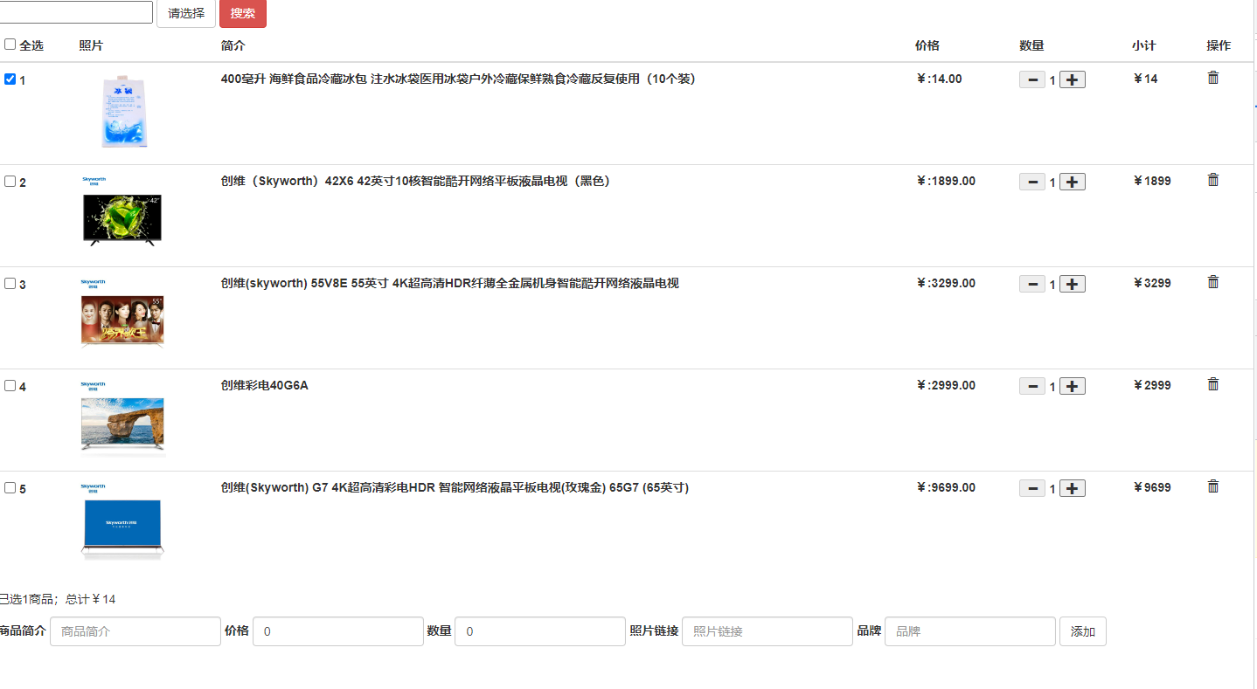The image size is (1257, 689).
Task: Click the 400毫升 ice pack description text
Action: (x=458, y=79)
